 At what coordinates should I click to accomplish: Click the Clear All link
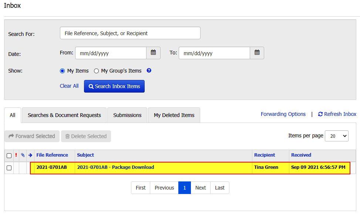tap(69, 86)
